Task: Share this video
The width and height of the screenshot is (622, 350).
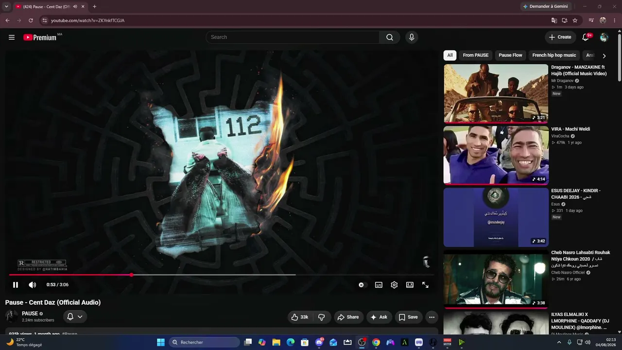Action: click(x=348, y=317)
